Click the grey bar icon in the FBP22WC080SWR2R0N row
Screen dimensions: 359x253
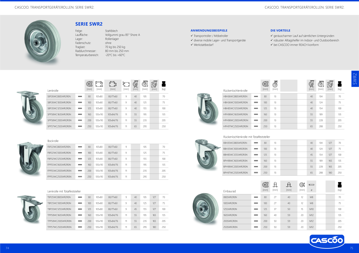[80, 147]
